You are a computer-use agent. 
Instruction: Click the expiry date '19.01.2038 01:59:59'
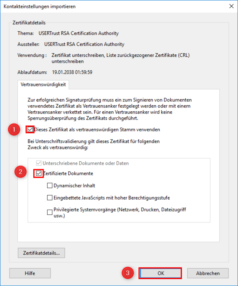(x=72, y=72)
